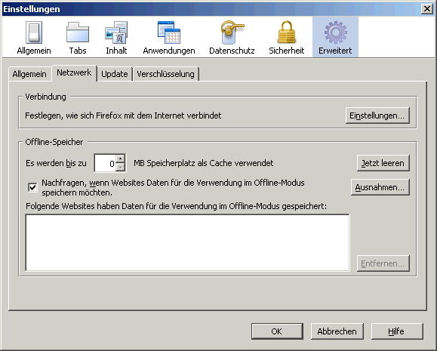Viewport: 437px width, 351px height.
Task: Select the Netzwerk tab
Action: point(74,73)
